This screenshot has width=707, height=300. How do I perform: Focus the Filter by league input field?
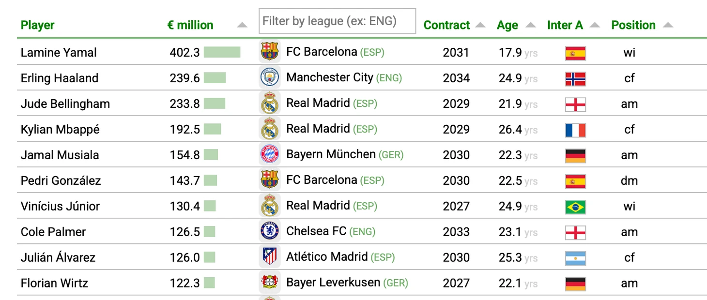point(337,21)
